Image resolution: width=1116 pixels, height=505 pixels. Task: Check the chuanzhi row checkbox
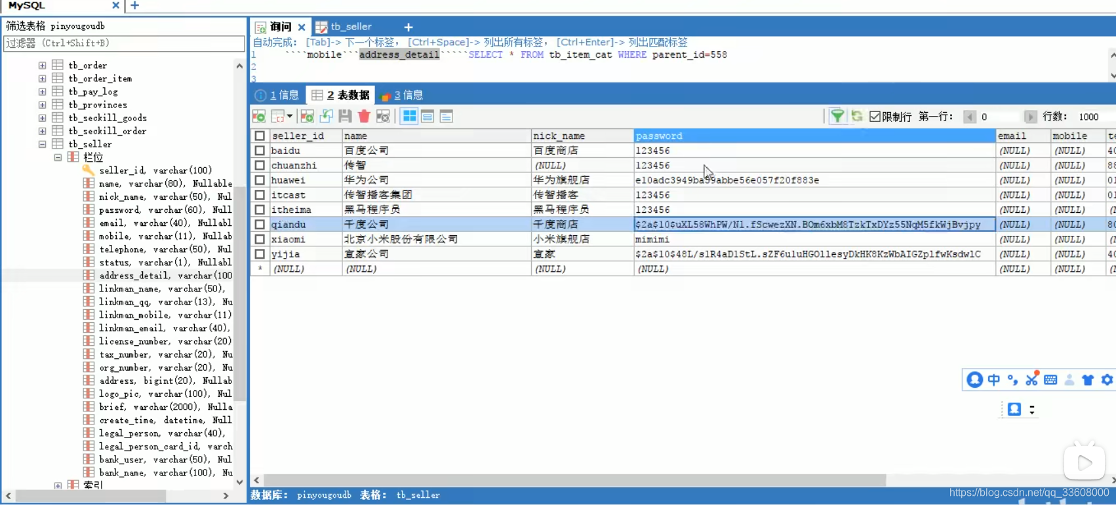point(260,165)
